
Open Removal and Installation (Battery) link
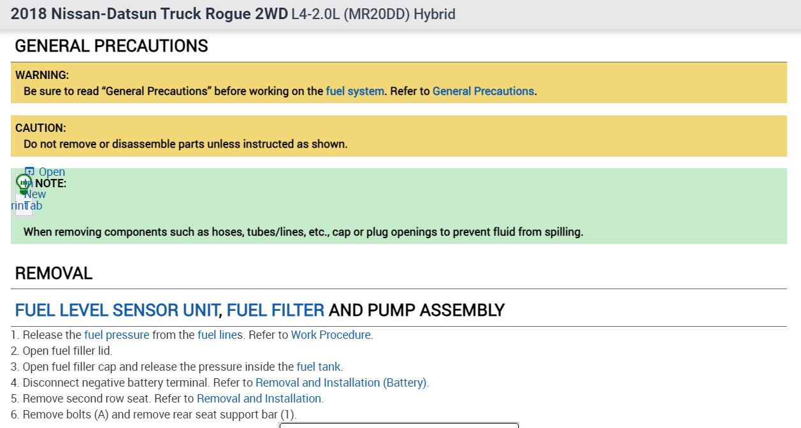pos(341,383)
